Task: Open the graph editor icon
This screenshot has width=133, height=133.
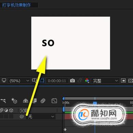Action: point(54,101)
